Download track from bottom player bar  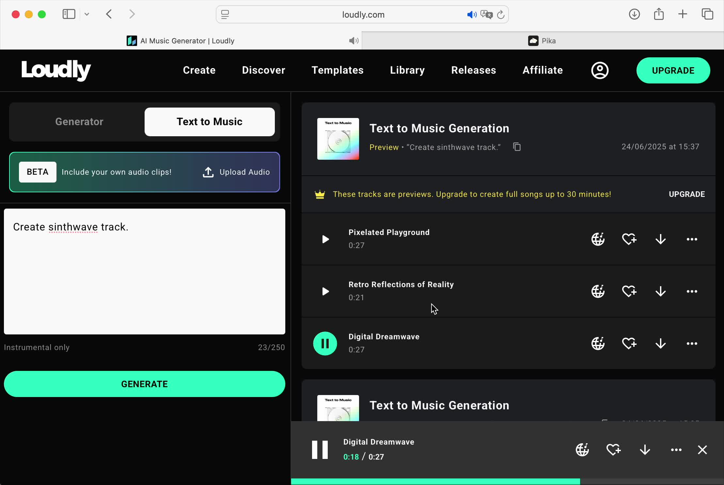[x=645, y=450]
